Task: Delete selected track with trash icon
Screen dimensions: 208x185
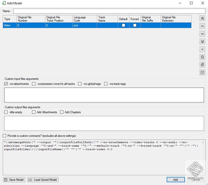Action: tap(202, 57)
